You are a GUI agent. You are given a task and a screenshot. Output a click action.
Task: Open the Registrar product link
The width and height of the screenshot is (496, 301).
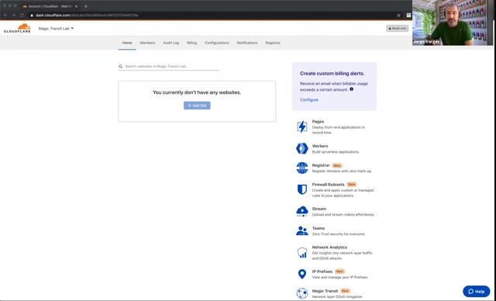tap(321, 165)
